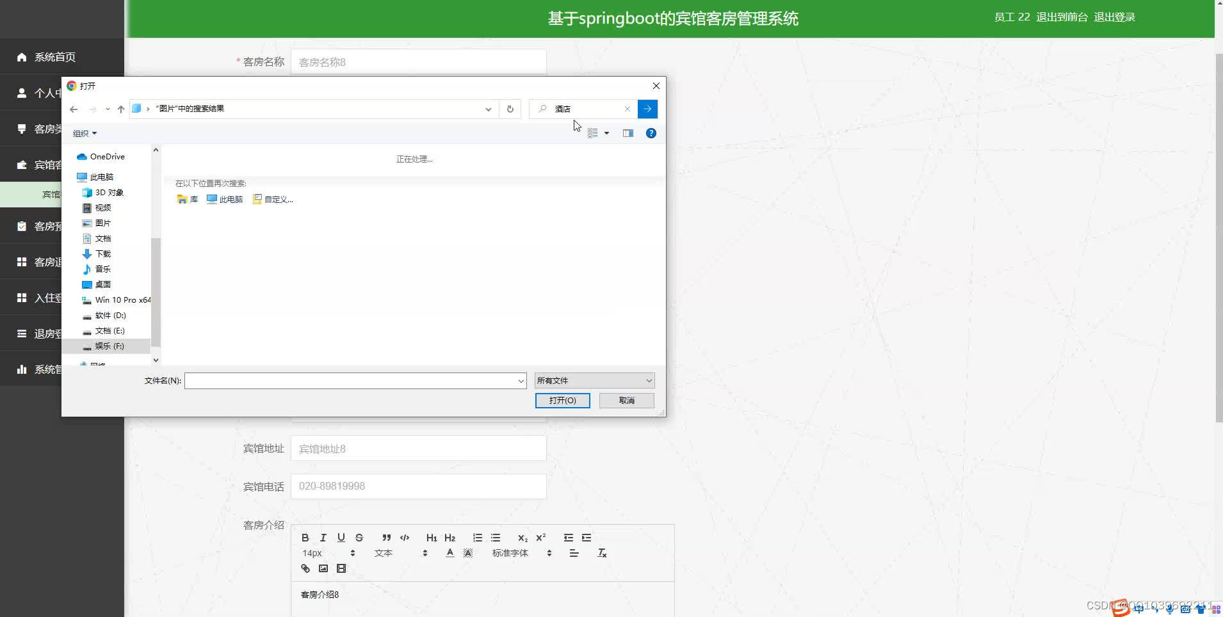Decrease indent in the editor
Screen dimensions: 1223x617
569,538
